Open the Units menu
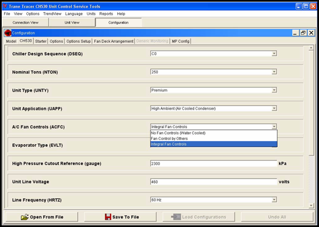319x227 pixels. coord(91,14)
